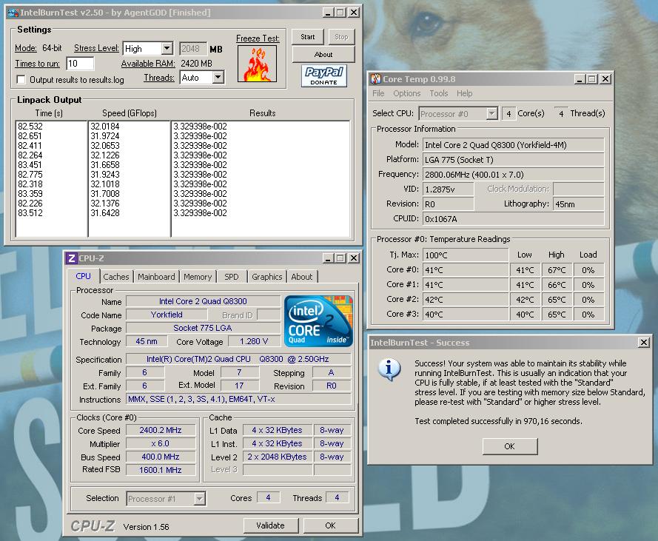This screenshot has width=658, height=541.
Task: Click the Validate button in CPU-Z
Action: coord(271,525)
